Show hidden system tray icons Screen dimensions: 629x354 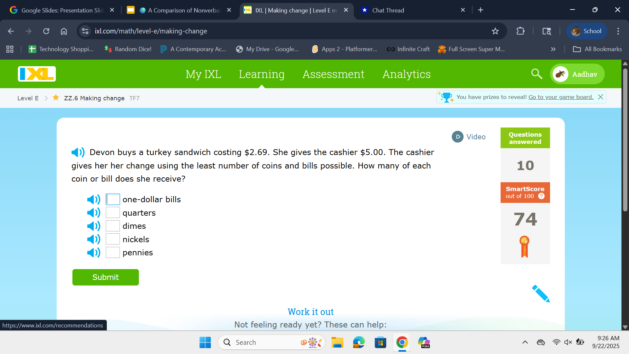pos(525,342)
